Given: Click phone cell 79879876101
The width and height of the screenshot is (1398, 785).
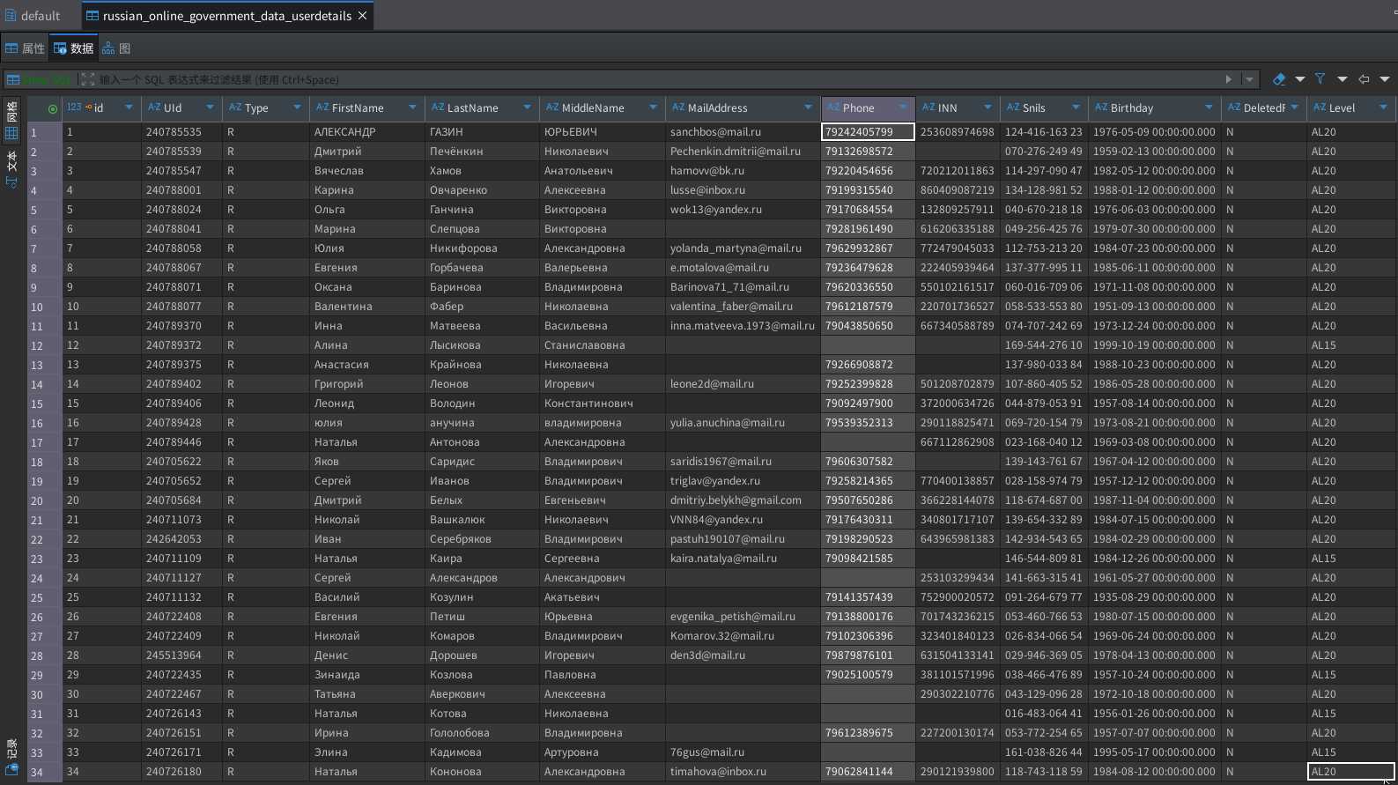Looking at the screenshot, I should point(859,655).
